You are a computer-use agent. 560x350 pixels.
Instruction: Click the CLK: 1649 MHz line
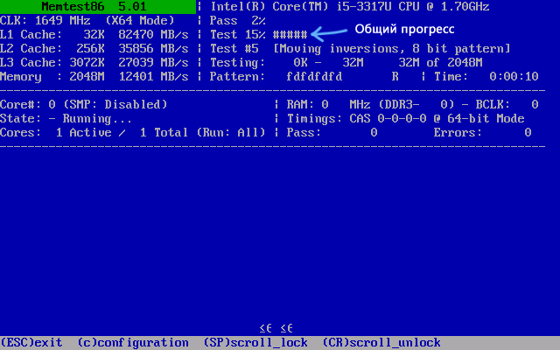click(87, 21)
